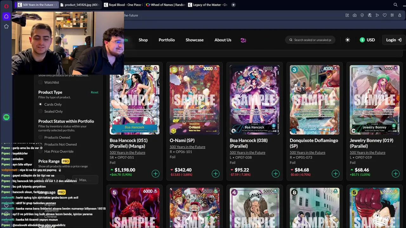The height and width of the screenshot is (228, 406).
Task: Open the Easy Setup sliders icon
Action: tap(392, 15)
